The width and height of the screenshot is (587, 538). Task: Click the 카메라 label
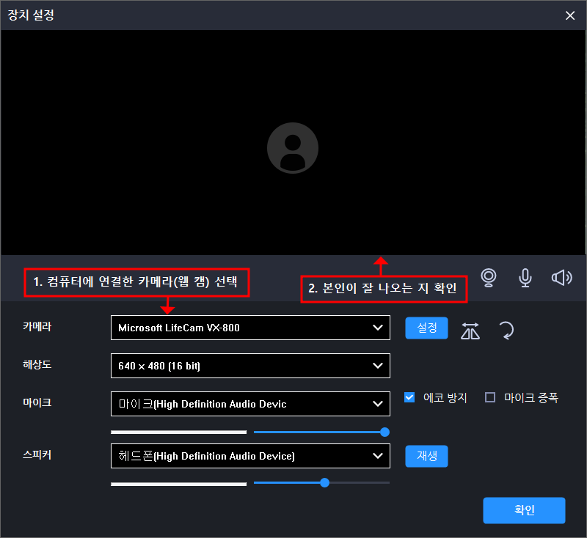[37, 326]
